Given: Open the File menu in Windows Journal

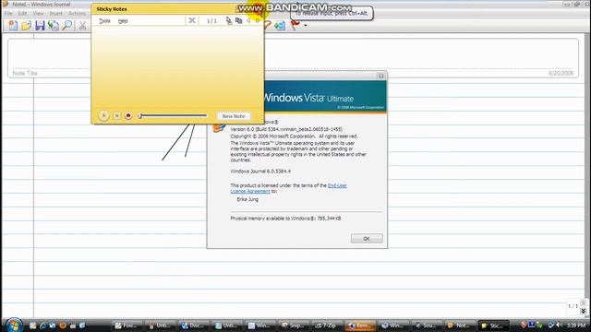Looking at the screenshot, I should click(8, 13).
